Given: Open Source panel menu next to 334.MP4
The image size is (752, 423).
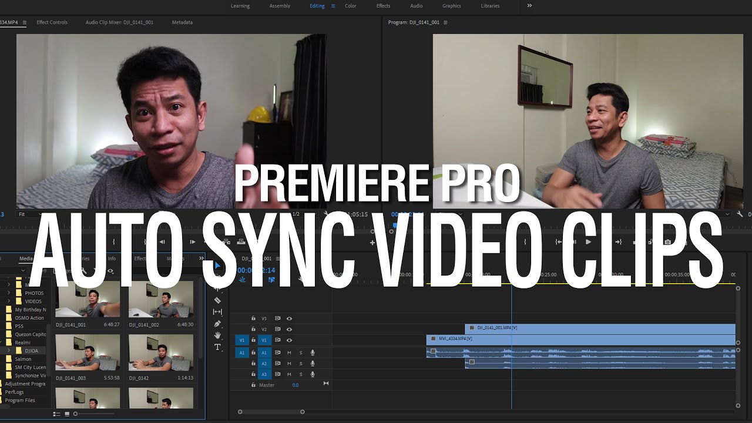Looking at the screenshot, I should point(25,22).
